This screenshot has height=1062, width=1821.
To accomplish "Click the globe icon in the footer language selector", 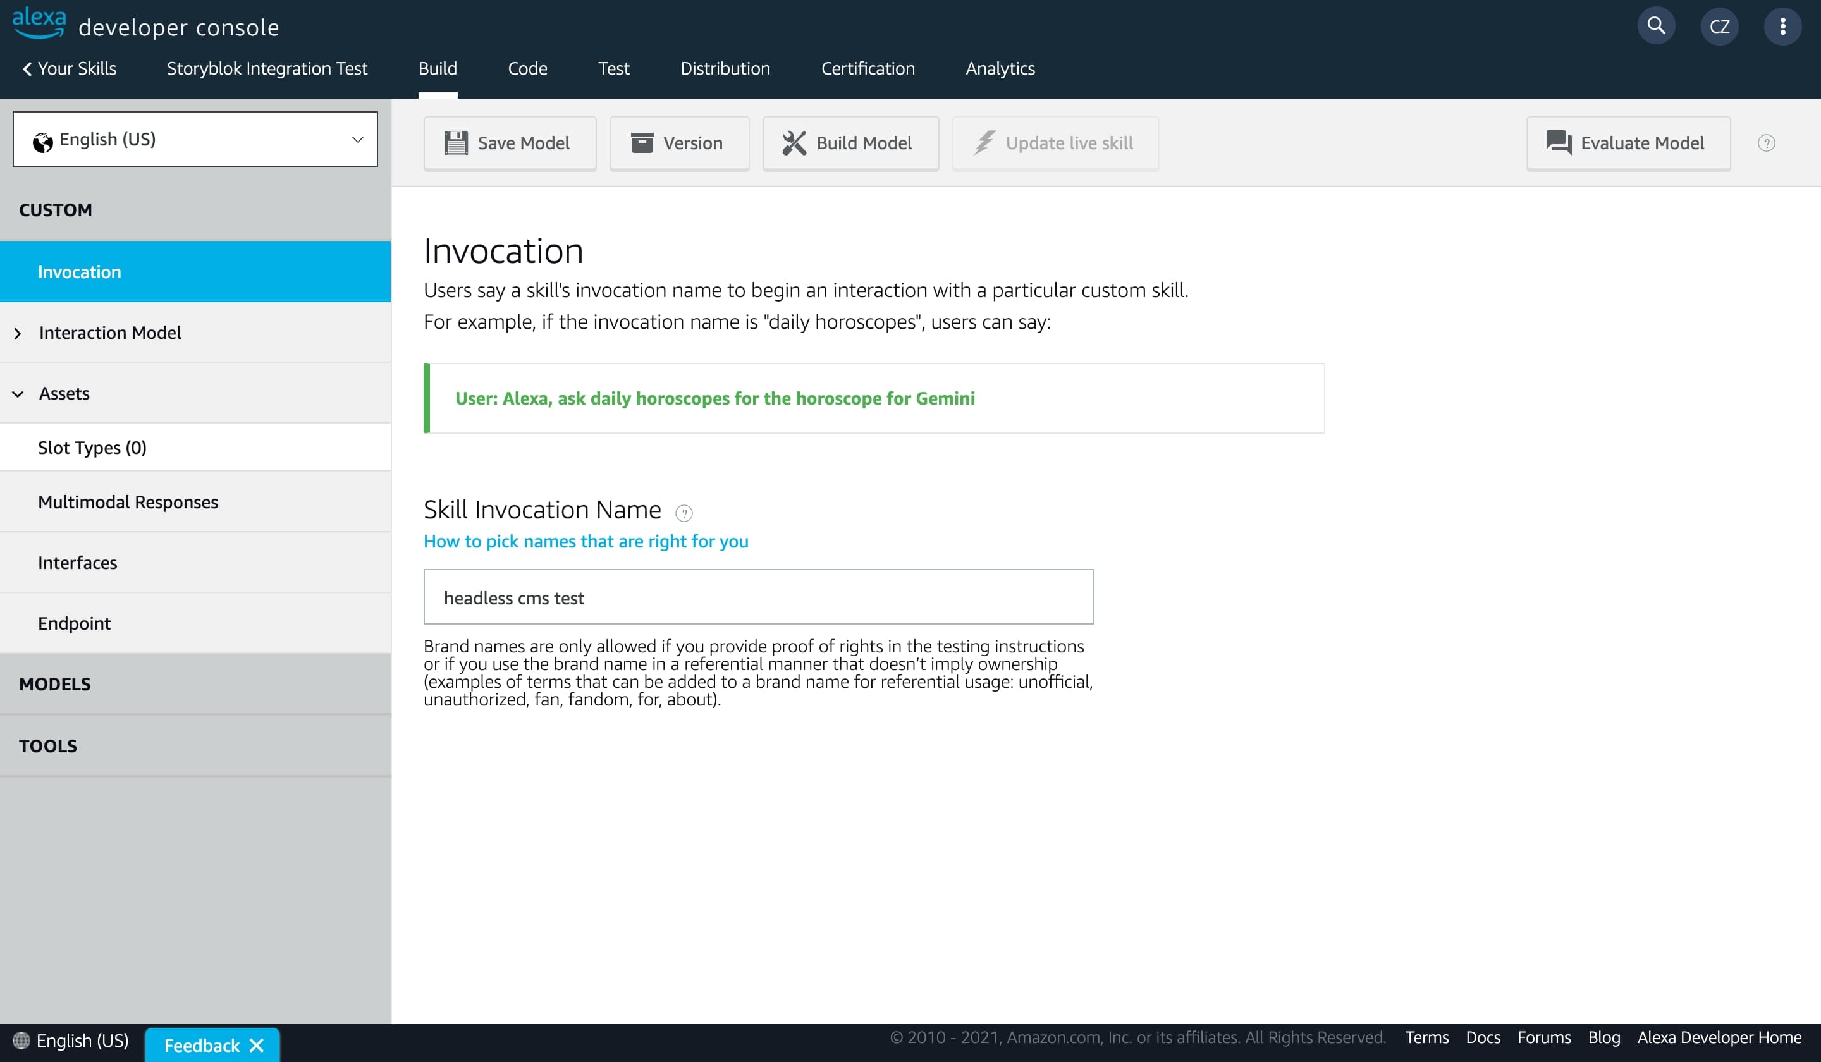I will point(21,1041).
